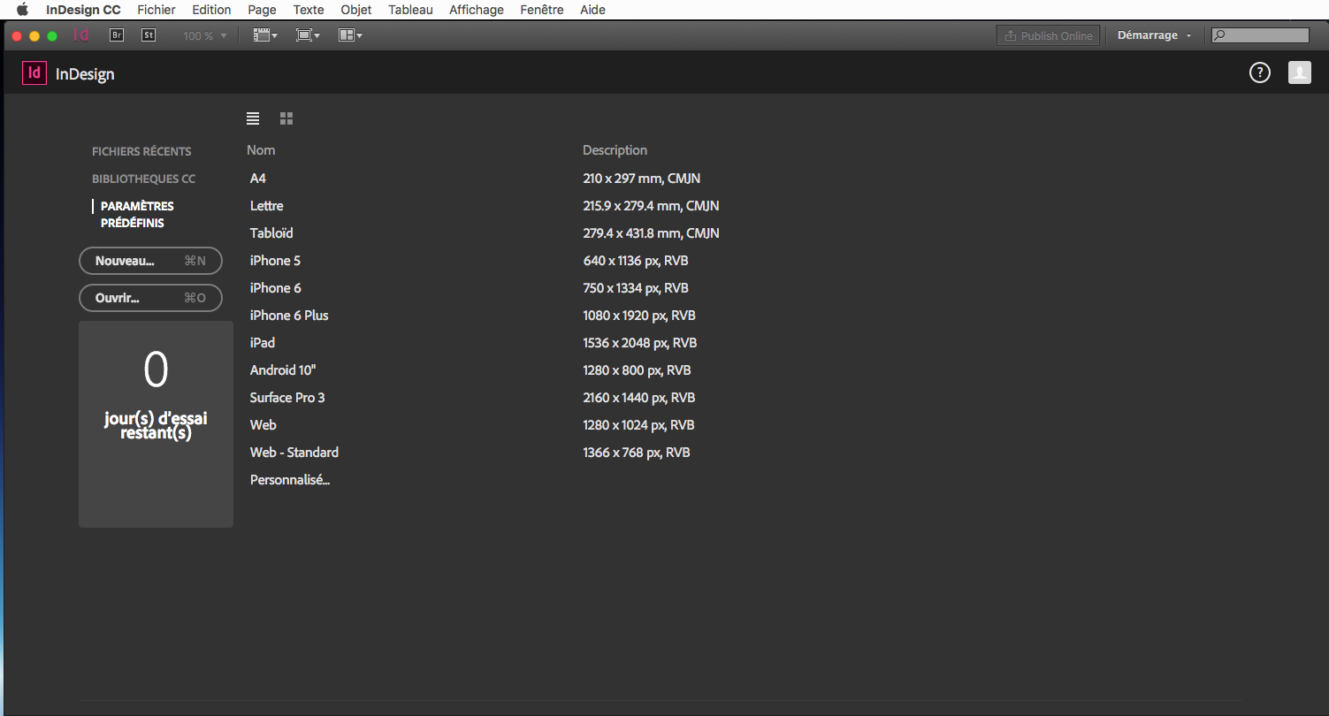
Task: Click the Nom column header
Action: (x=261, y=150)
